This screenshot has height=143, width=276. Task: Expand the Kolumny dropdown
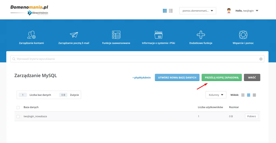(x=216, y=95)
